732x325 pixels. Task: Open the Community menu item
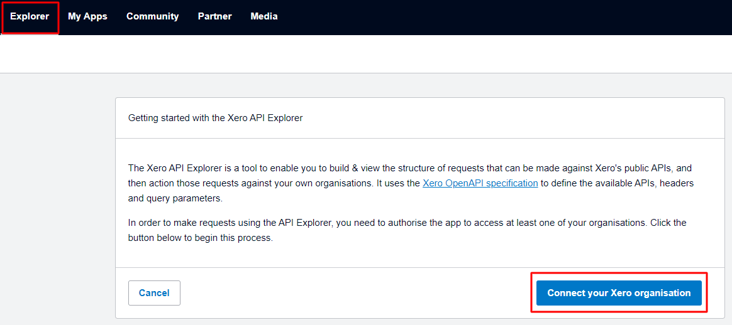click(x=152, y=17)
